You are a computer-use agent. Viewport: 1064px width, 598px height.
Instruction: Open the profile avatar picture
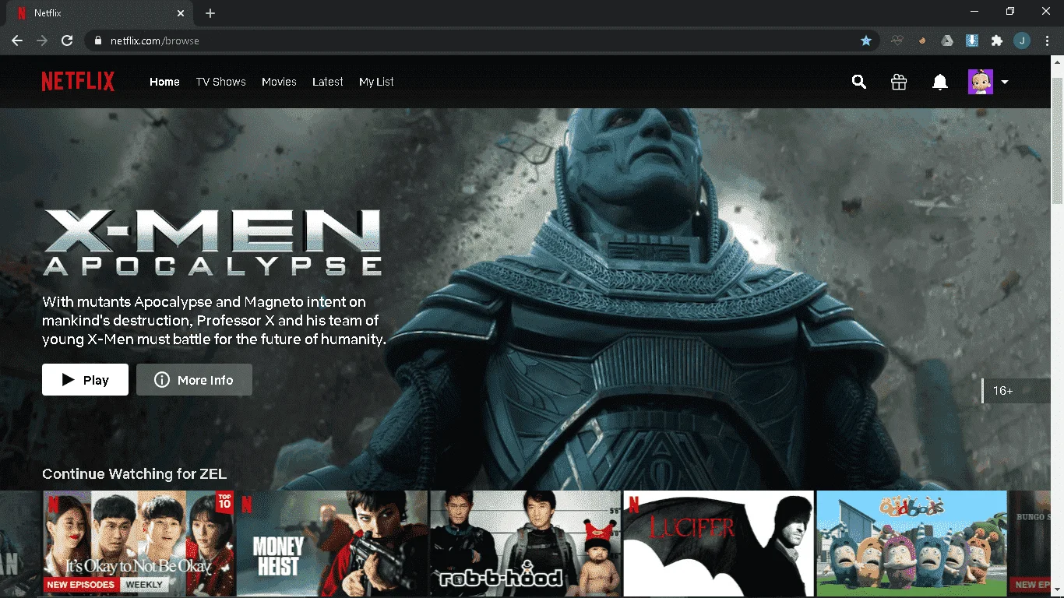tap(981, 82)
